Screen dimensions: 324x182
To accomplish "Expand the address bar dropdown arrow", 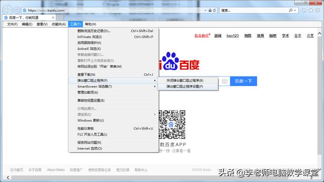I will 206,10.
